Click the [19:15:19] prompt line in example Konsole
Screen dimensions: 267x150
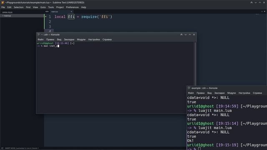pyautogui.click(x=227, y=145)
